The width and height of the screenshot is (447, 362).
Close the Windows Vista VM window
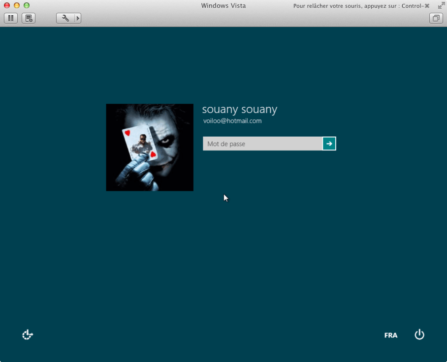click(x=7, y=5)
